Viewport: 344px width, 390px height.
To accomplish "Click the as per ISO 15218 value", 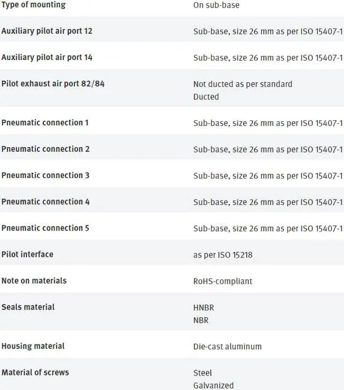I will [223, 255].
